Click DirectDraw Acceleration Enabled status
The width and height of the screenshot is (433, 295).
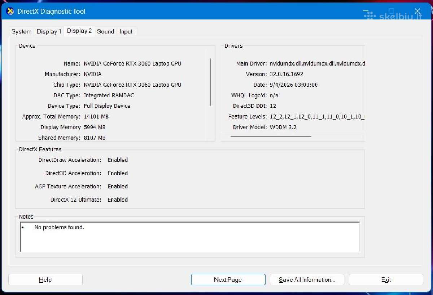[x=118, y=160]
